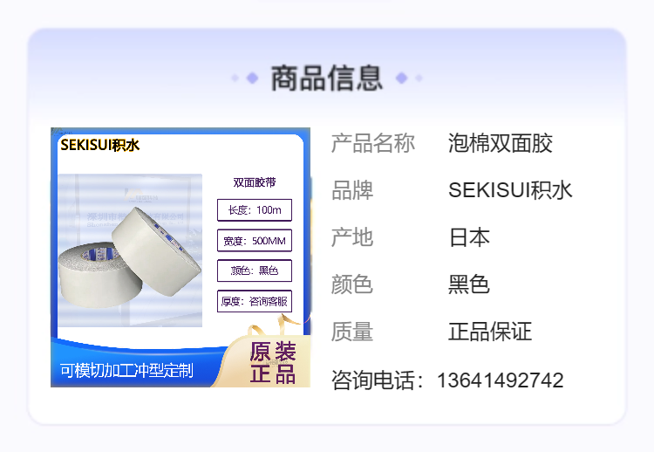The image size is (654, 452).
Task: Click the 日本 origin value
Action: pyautogui.click(x=469, y=237)
